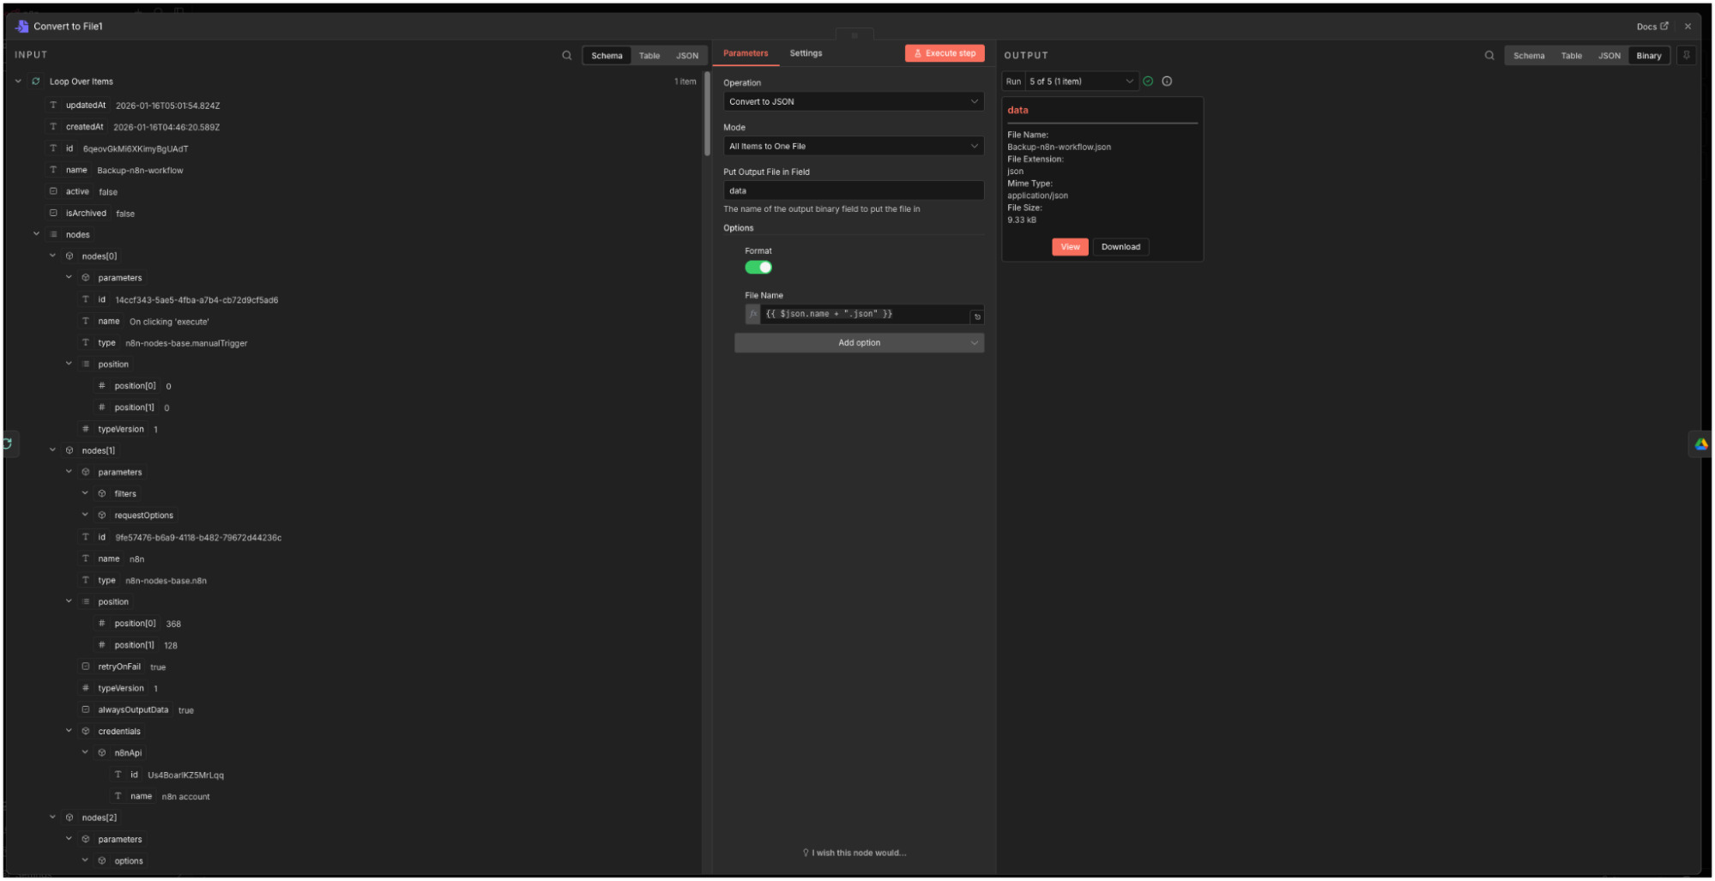Download the Backup-n8n-workflow.json file

(x=1120, y=247)
